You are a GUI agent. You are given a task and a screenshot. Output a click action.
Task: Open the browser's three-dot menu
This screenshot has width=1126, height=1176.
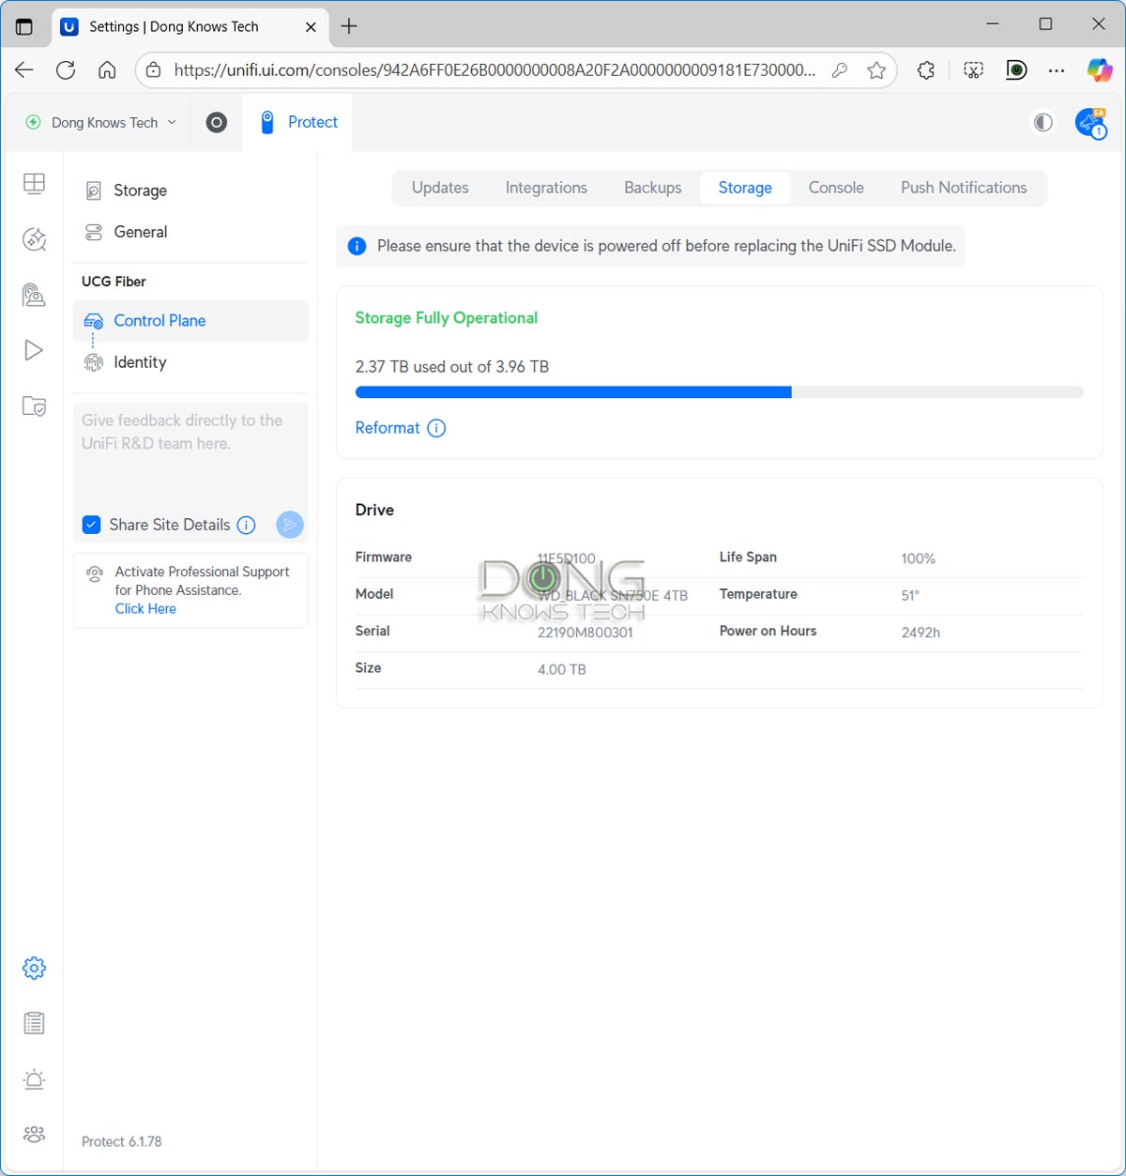[x=1057, y=70]
